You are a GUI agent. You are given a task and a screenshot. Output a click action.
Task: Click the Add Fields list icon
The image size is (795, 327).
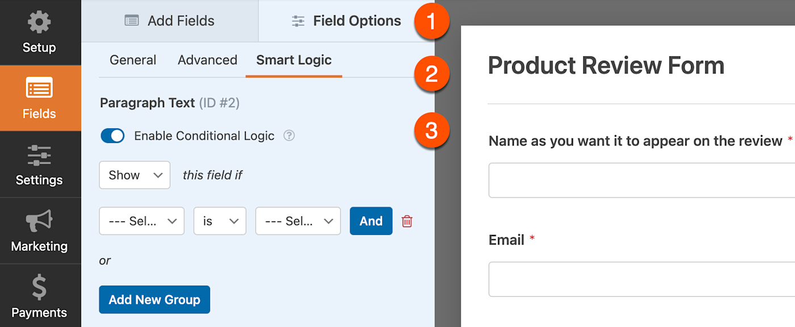pyautogui.click(x=132, y=21)
